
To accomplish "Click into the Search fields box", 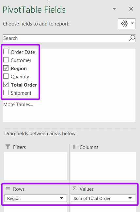I will (x=66, y=38).
